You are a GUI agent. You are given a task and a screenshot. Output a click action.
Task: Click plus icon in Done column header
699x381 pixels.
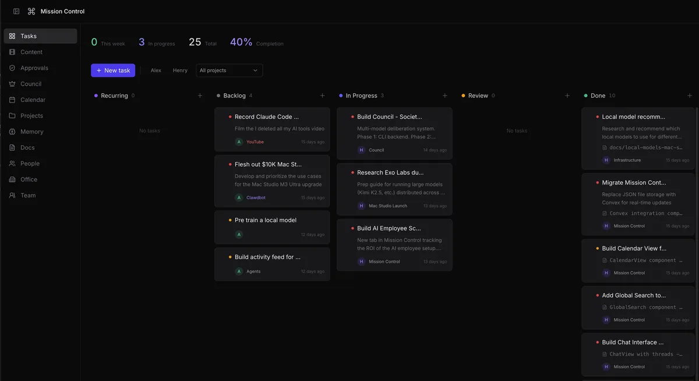pos(690,96)
